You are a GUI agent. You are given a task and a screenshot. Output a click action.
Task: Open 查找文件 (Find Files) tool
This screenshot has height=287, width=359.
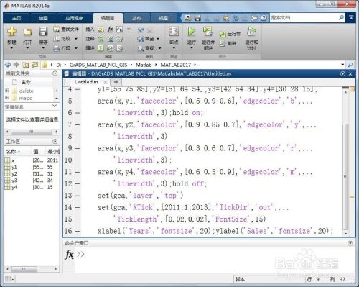tap(66, 29)
